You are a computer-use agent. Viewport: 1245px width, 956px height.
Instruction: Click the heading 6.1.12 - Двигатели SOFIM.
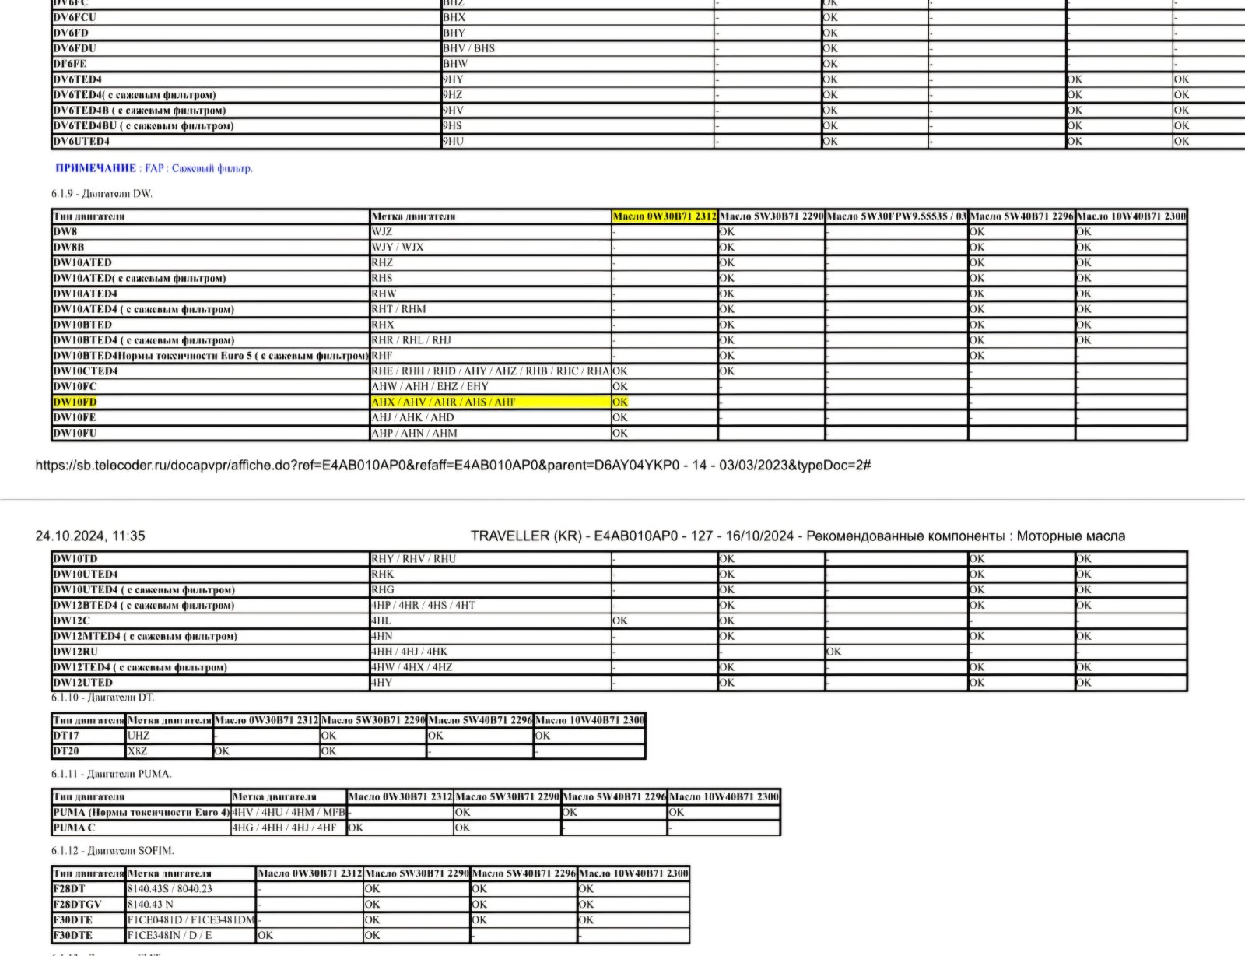tap(113, 851)
